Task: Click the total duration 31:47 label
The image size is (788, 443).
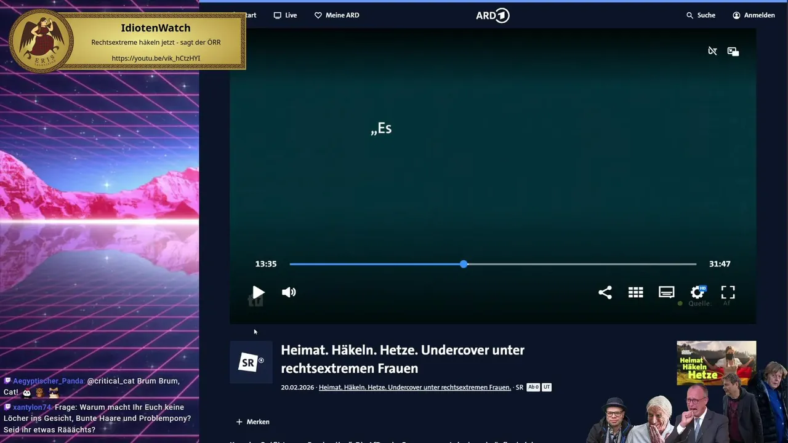Action: 720,264
